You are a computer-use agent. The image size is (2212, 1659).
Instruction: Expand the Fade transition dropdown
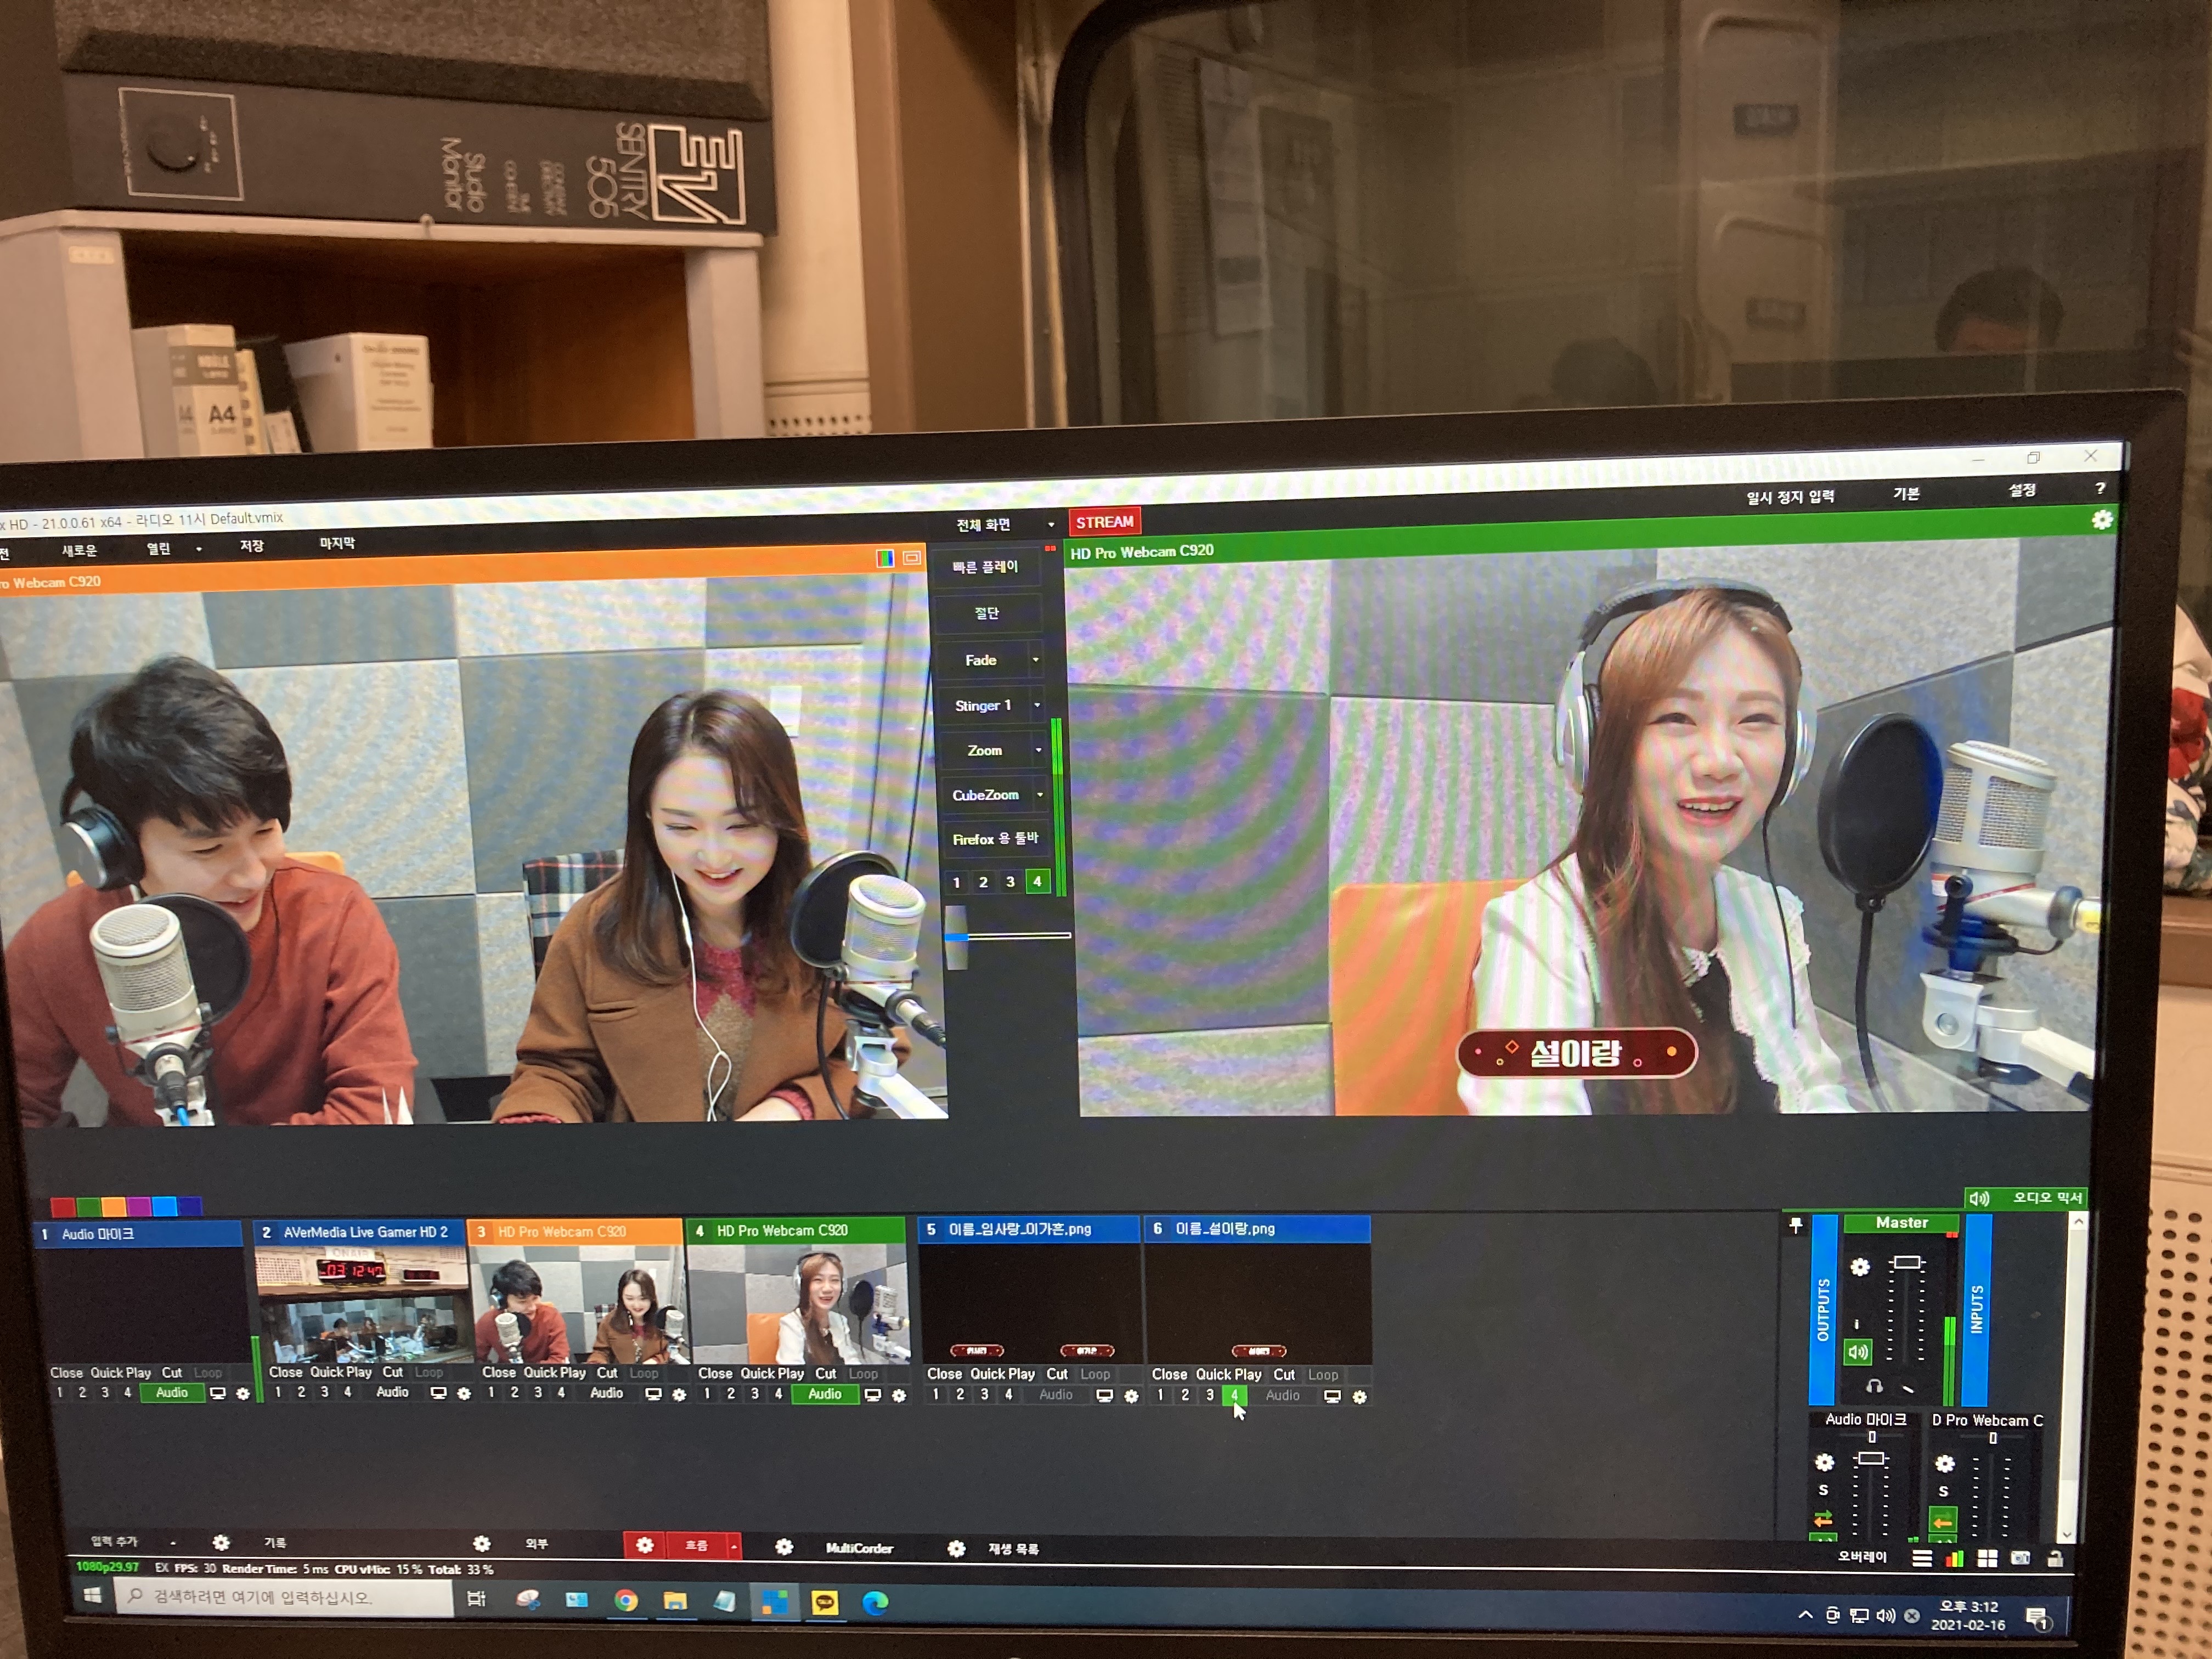click(x=1035, y=660)
